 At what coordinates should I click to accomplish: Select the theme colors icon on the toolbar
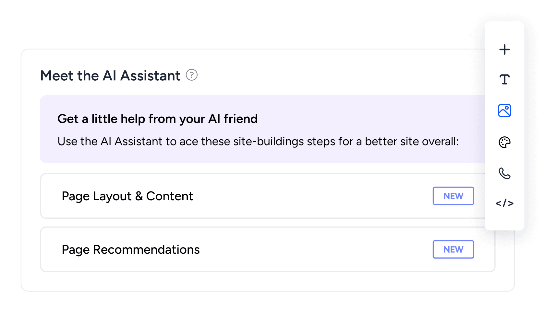tap(504, 142)
